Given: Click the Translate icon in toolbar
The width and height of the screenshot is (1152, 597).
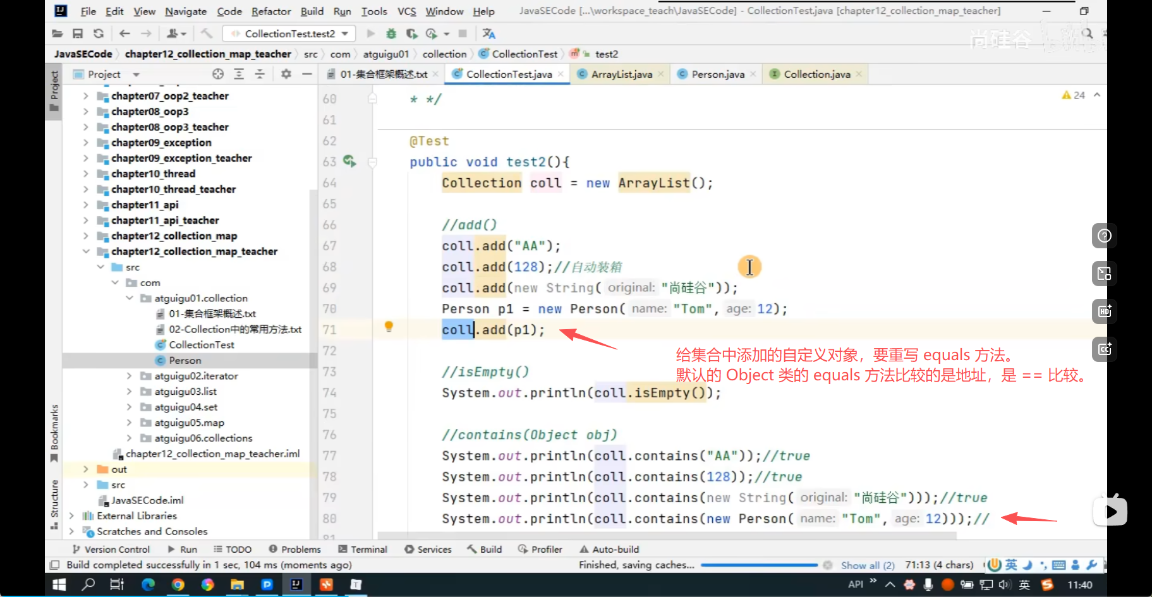Looking at the screenshot, I should [488, 33].
